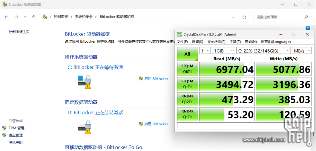
Task: Click the 385.03 write result
Action: 284,99
